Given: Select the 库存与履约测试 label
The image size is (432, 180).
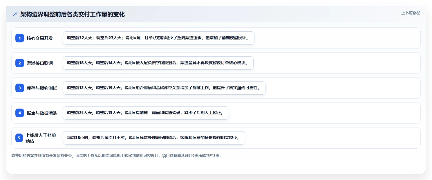Looking at the screenshot, I should click(42, 88).
